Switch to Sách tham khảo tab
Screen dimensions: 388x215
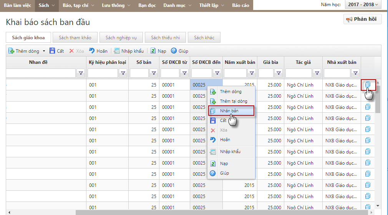click(x=75, y=37)
